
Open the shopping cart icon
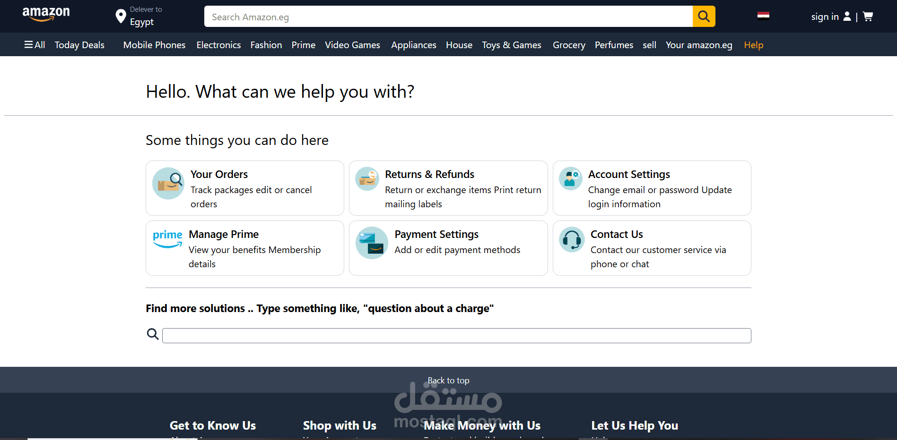click(x=868, y=17)
